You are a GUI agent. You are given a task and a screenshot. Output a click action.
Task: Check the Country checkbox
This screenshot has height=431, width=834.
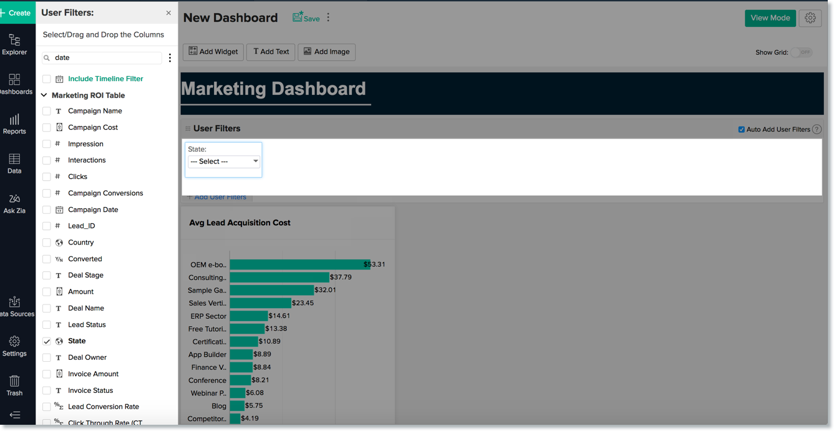(47, 243)
